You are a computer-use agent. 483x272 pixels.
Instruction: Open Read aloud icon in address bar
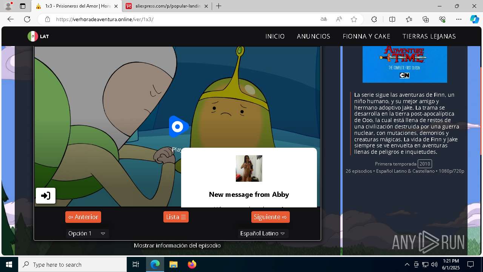[x=339, y=19]
